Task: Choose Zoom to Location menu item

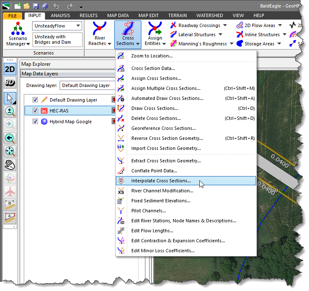Action: coord(186,56)
